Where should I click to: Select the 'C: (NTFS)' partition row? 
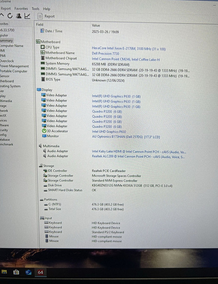click(84, 204)
